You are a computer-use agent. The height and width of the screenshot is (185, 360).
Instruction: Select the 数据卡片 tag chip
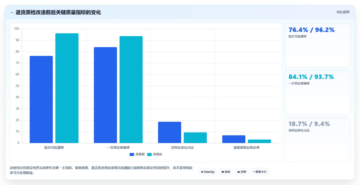[x=260, y=172]
